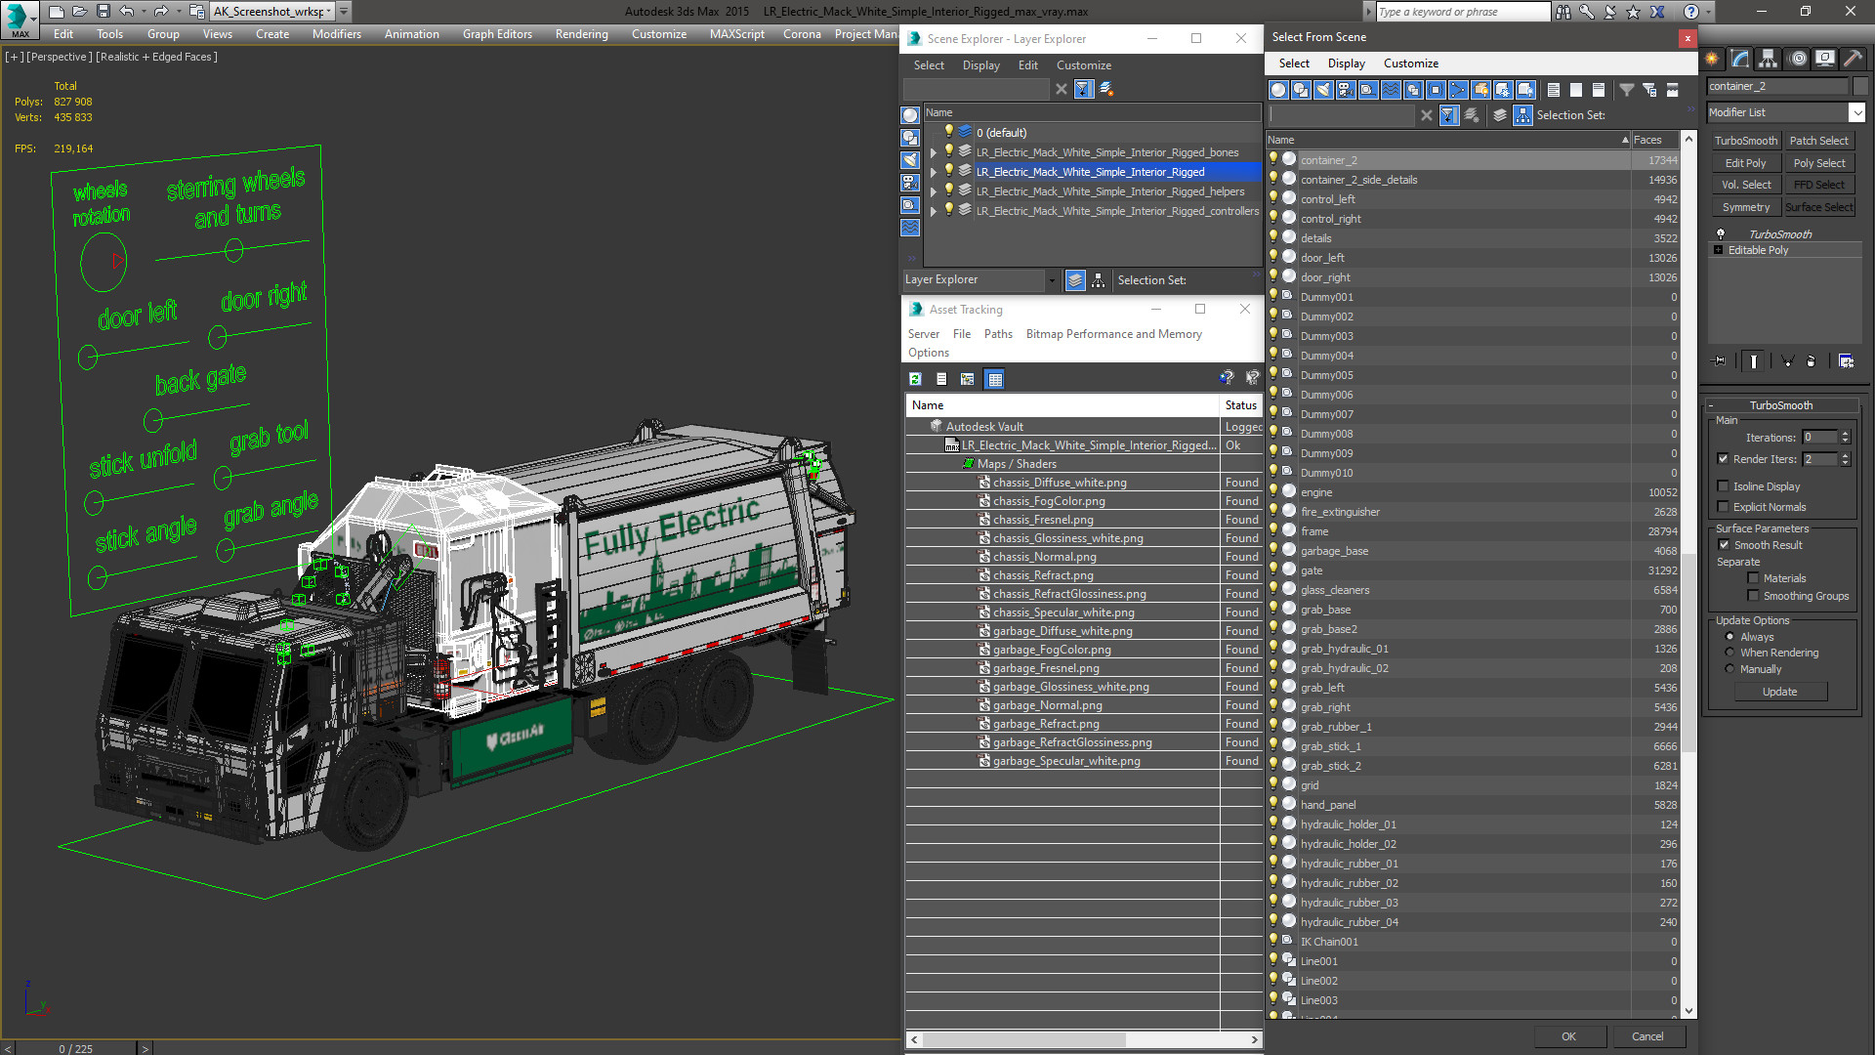The width and height of the screenshot is (1875, 1055).
Task: Open the Display menu in Select From Scene
Action: click(1346, 63)
